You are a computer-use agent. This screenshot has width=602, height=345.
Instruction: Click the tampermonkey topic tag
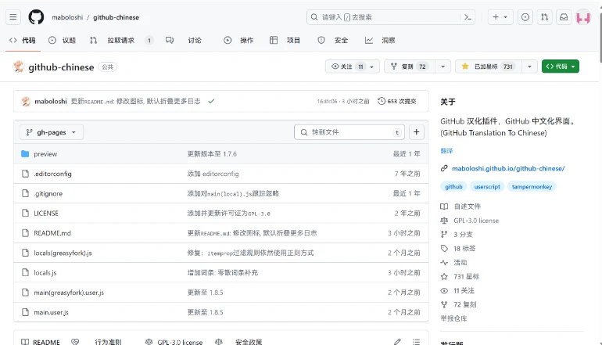point(532,186)
